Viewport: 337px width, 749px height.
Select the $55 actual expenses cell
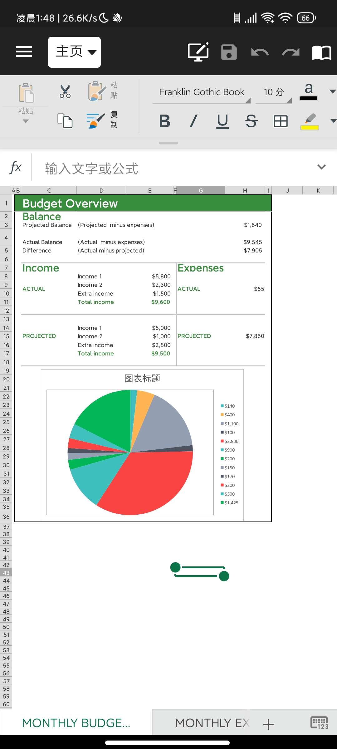click(259, 289)
